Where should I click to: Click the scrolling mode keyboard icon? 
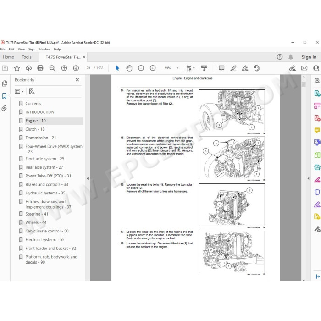point(204,68)
